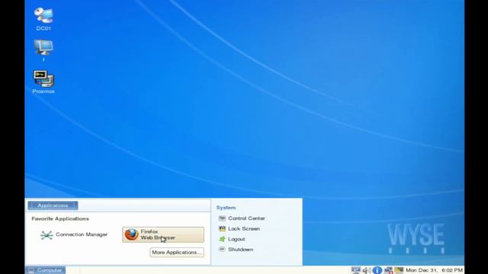Viewport: 488px width, 274px height.
Task: Click the Computer menu button on taskbar
Action: (46, 270)
